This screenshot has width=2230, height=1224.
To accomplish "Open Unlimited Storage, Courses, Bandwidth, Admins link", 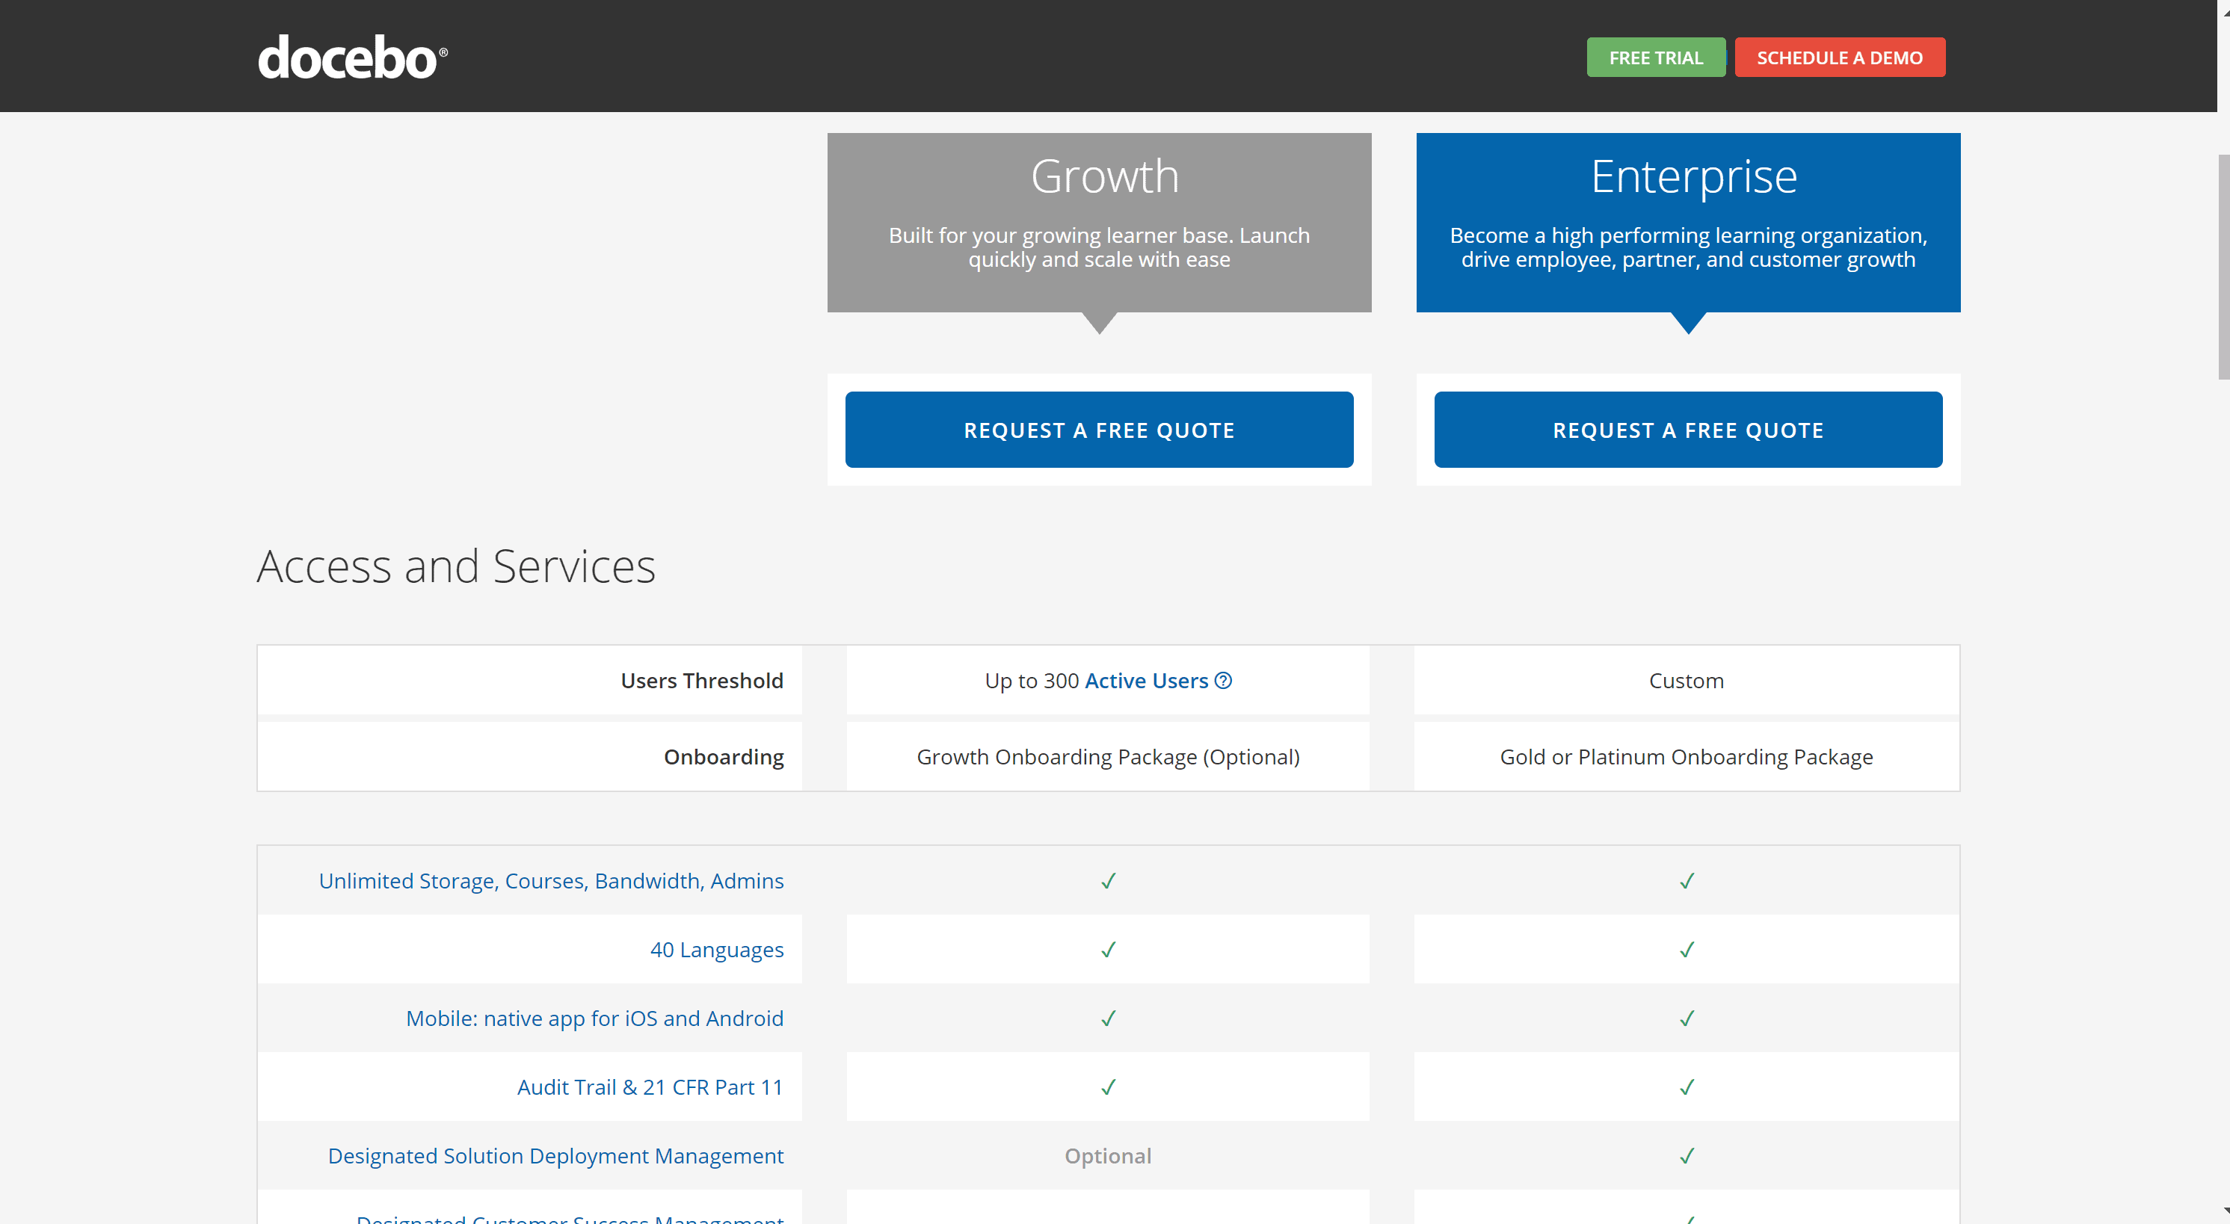I will click(x=552, y=880).
